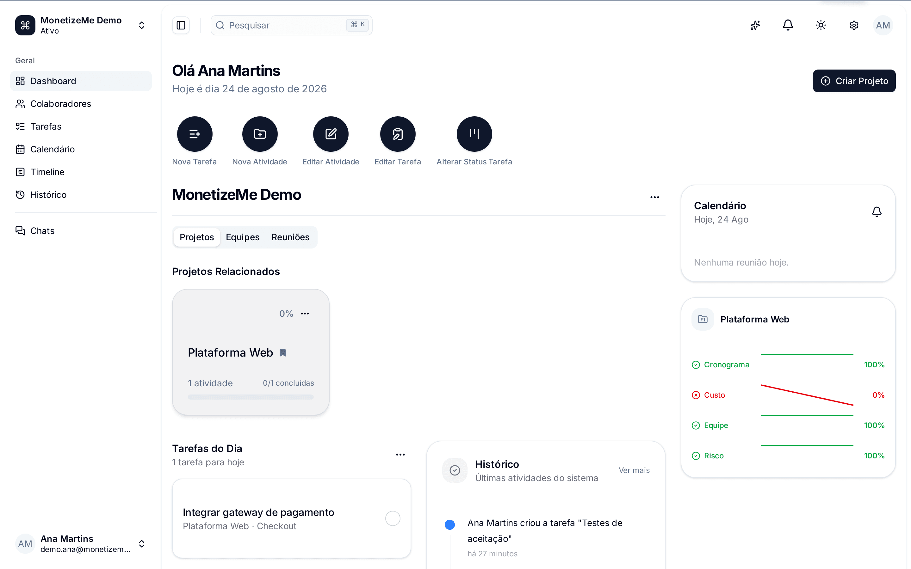Click the MonetizeMe command logo icon
The width and height of the screenshot is (911, 569).
(x=25, y=25)
